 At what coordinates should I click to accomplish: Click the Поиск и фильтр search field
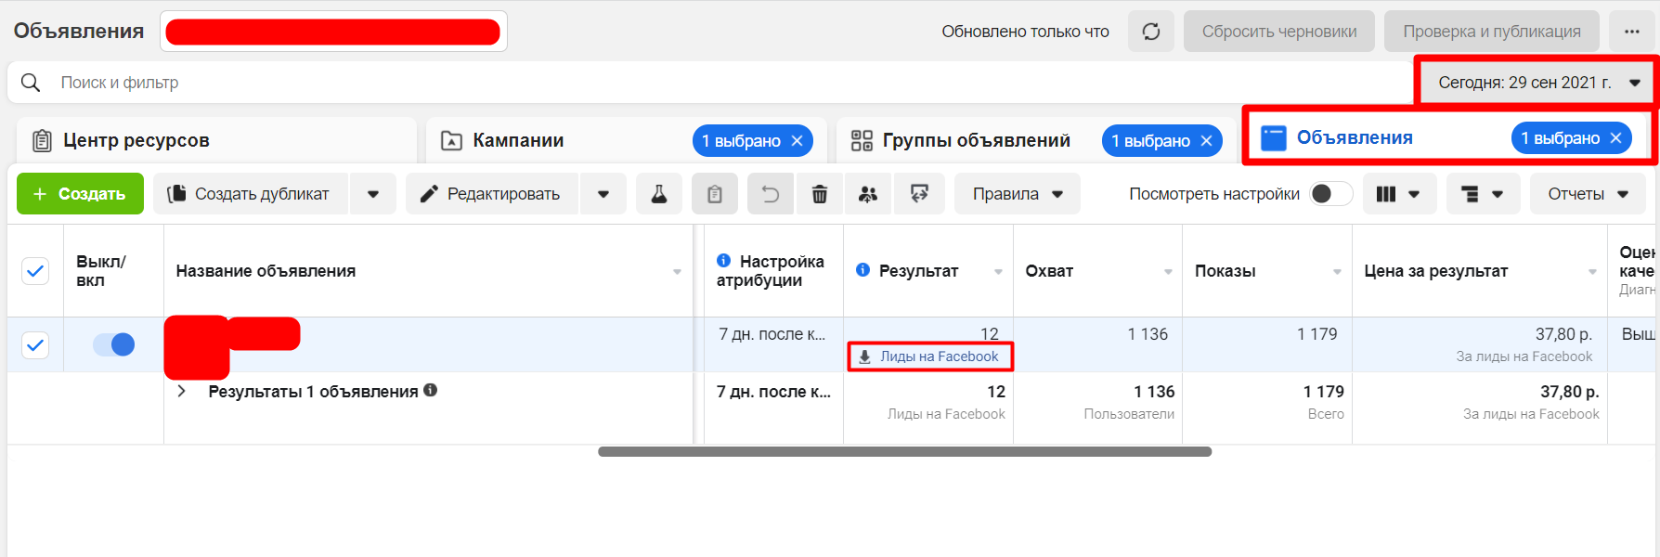(650, 83)
